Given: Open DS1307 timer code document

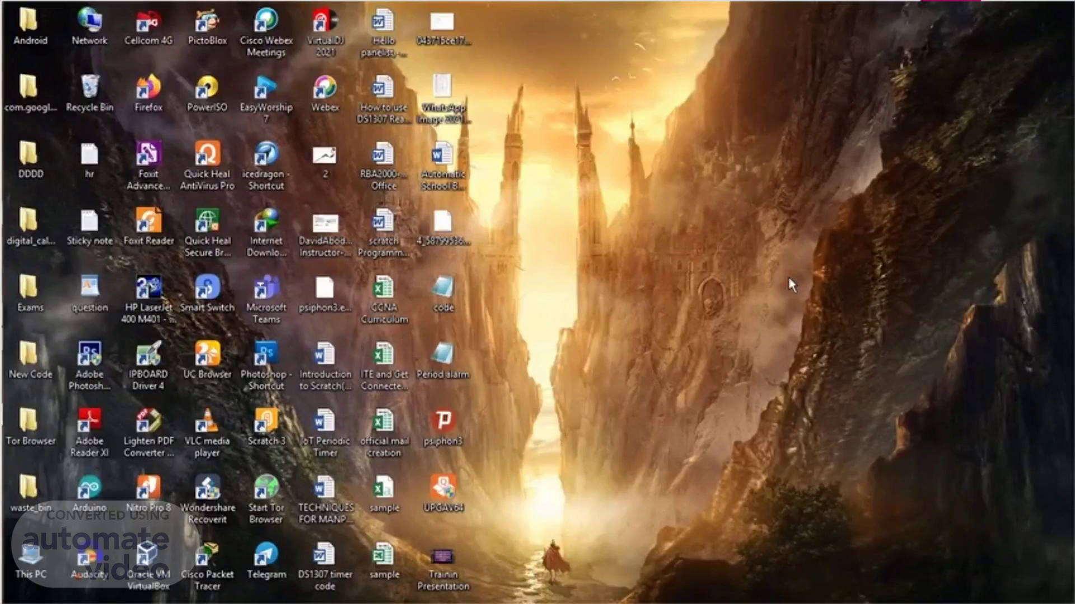Looking at the screenshot, I should click(325, 565).
